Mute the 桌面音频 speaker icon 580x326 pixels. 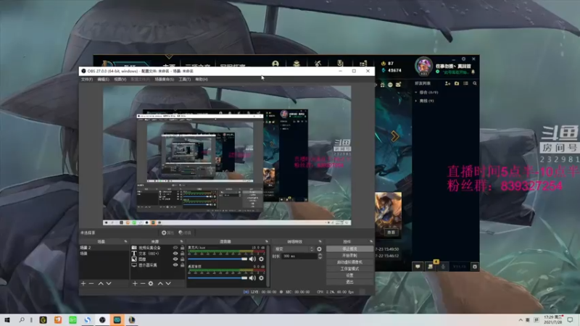click(x=252, y=278)
